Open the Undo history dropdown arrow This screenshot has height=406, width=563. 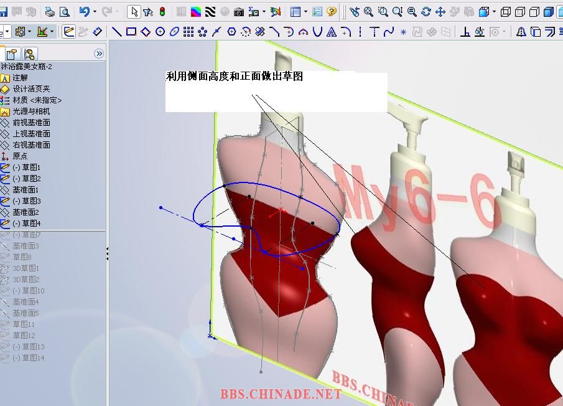tap(95, 12)
